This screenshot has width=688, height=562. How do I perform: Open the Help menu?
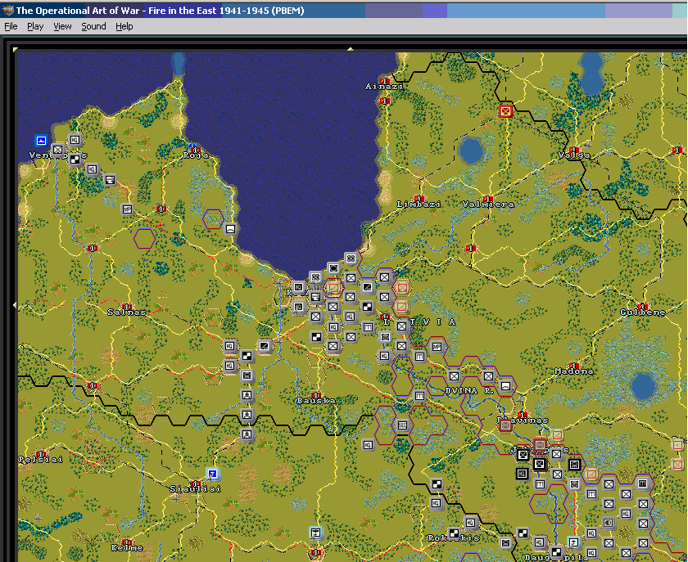tap(124, 26)
